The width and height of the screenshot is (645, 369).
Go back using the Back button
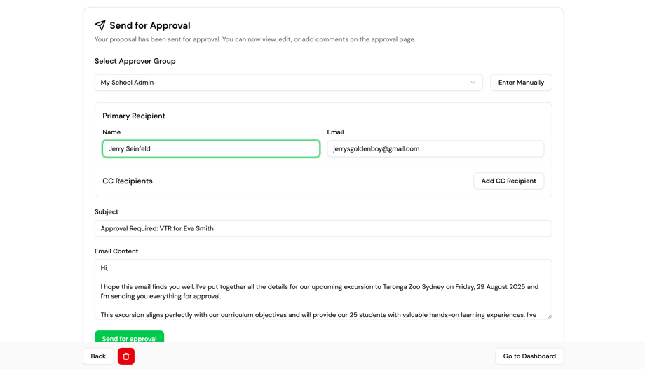[x=98, y=356]
